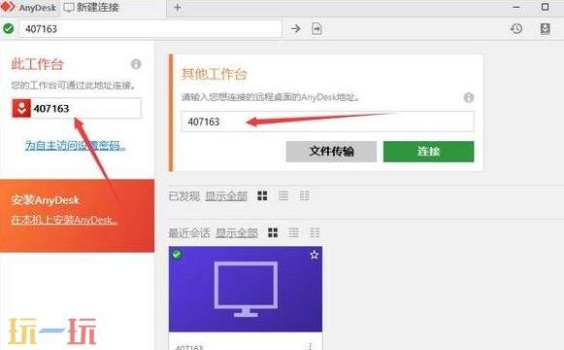The height and width of the screenshot is (350, 564).
Task: Click the install download icon at top right
Action: point(546,28)
